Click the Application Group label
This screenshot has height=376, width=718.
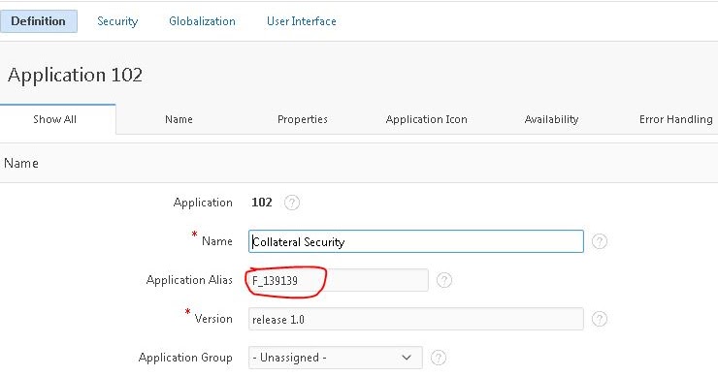click(185, 358)
